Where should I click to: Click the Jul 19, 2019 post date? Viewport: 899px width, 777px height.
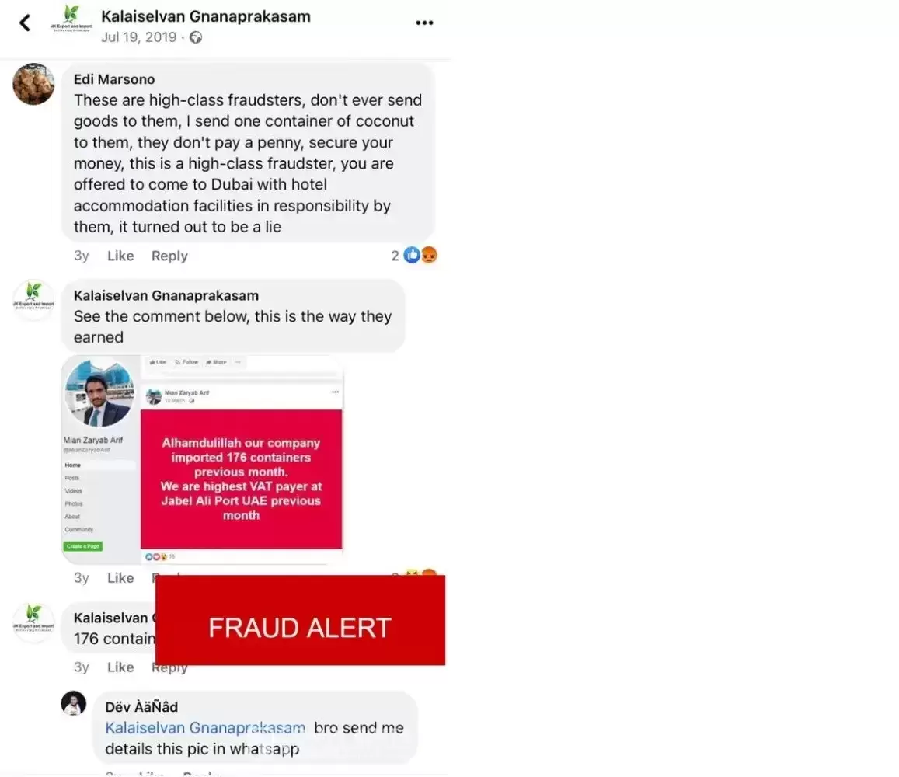click(x=139, y=37)
